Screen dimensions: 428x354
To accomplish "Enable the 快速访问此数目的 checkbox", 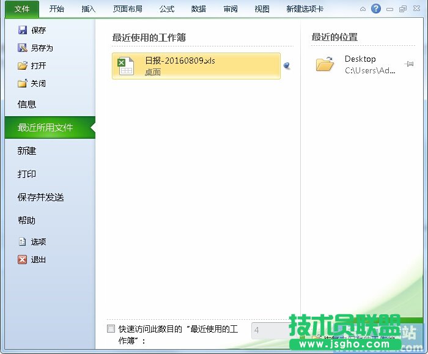I will click(x=111, y=329).
